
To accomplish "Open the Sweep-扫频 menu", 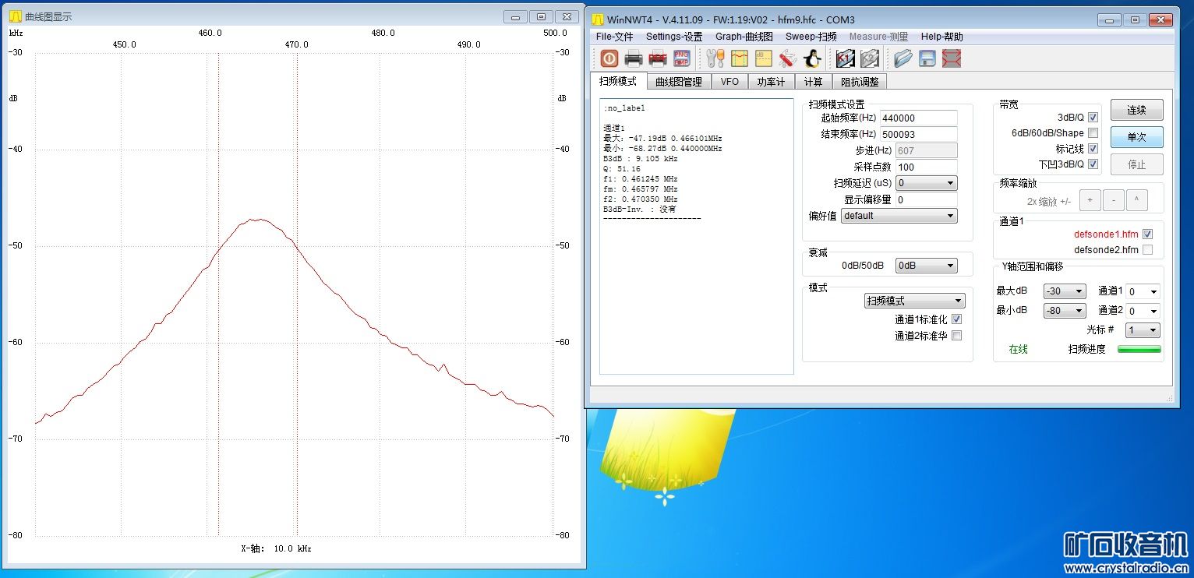I will point(811,37).
